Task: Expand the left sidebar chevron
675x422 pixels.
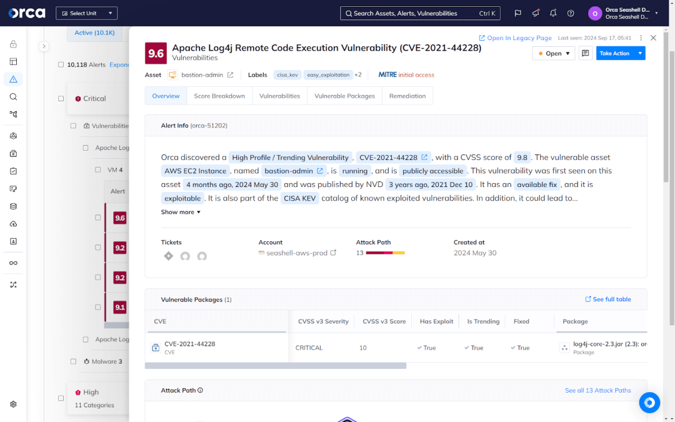Action: [x=44, y=46]
